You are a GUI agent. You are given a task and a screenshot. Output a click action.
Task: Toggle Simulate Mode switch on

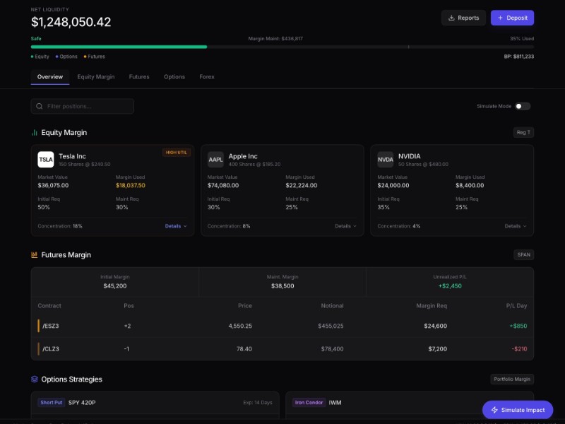523,106
